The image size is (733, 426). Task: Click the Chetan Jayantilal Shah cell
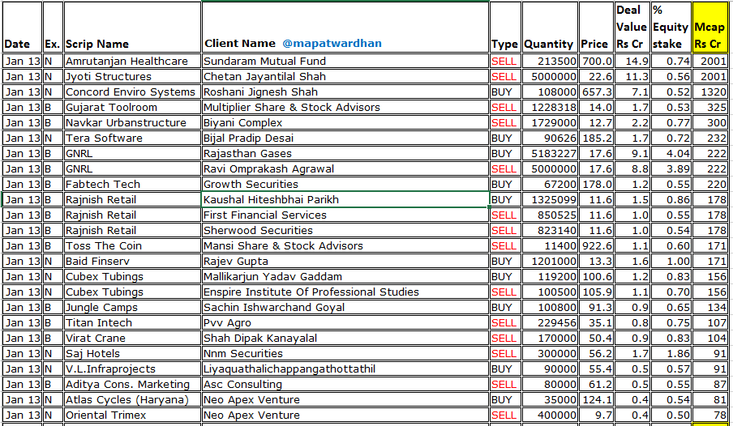(x=345, y=77)
